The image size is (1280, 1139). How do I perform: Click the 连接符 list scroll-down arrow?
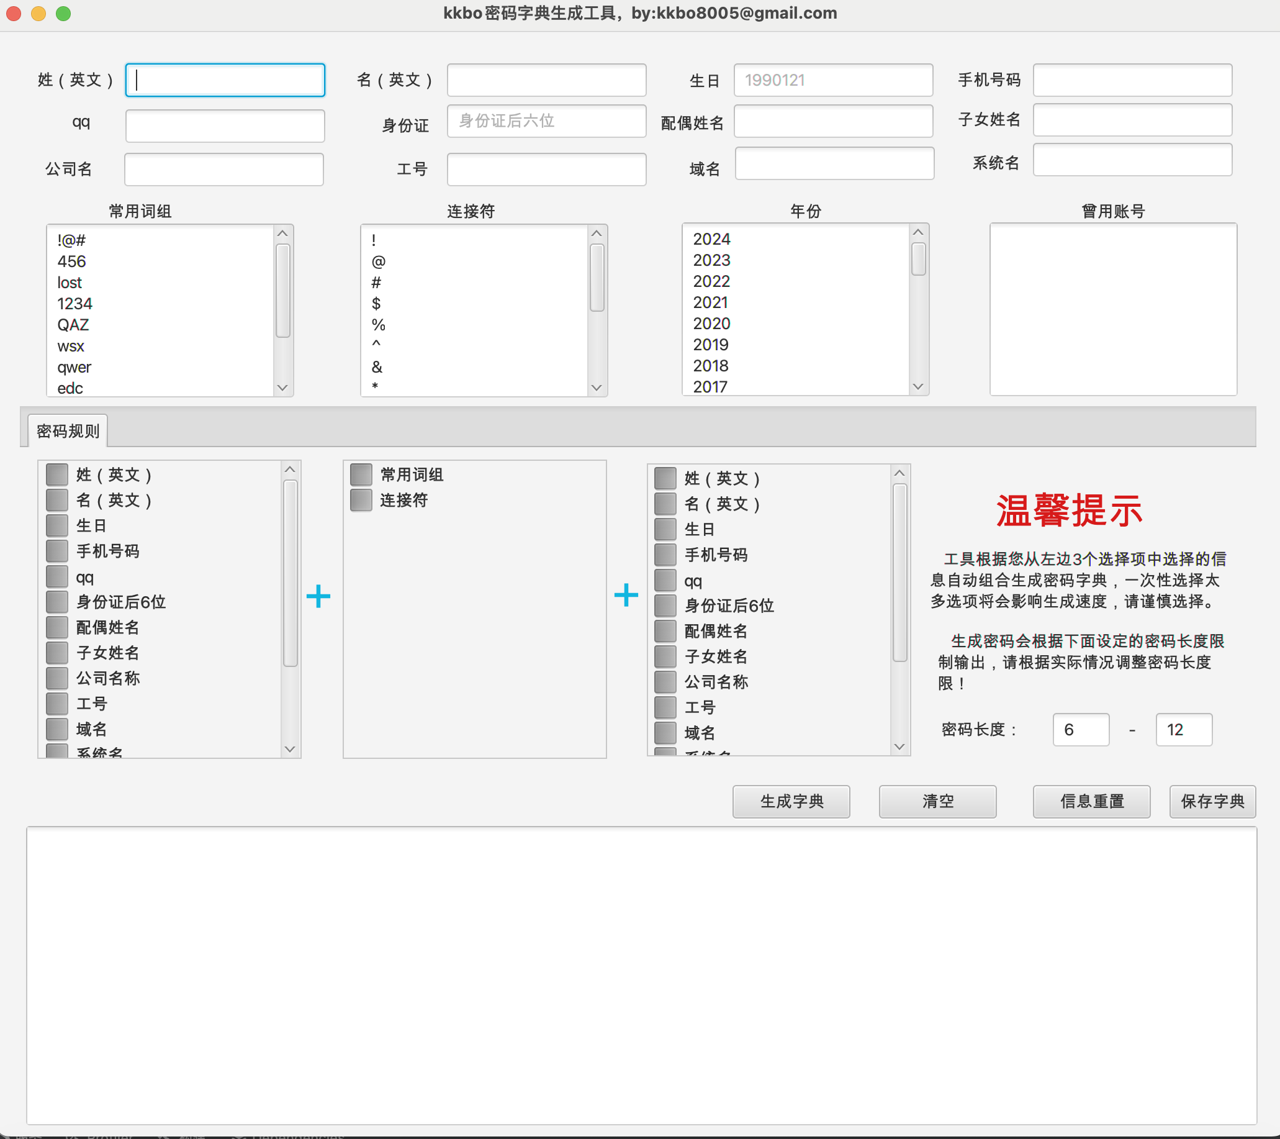pyautogui.click(x=597, y=388)
